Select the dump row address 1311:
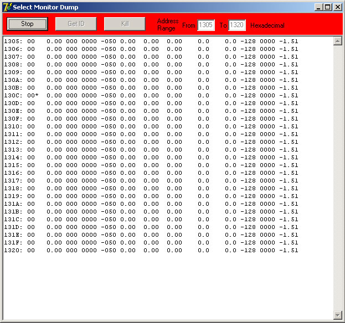 [13, 134]
